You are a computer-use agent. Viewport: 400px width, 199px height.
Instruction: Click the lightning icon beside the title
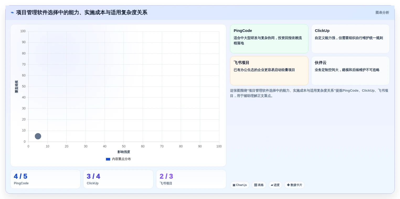(12, 13)
